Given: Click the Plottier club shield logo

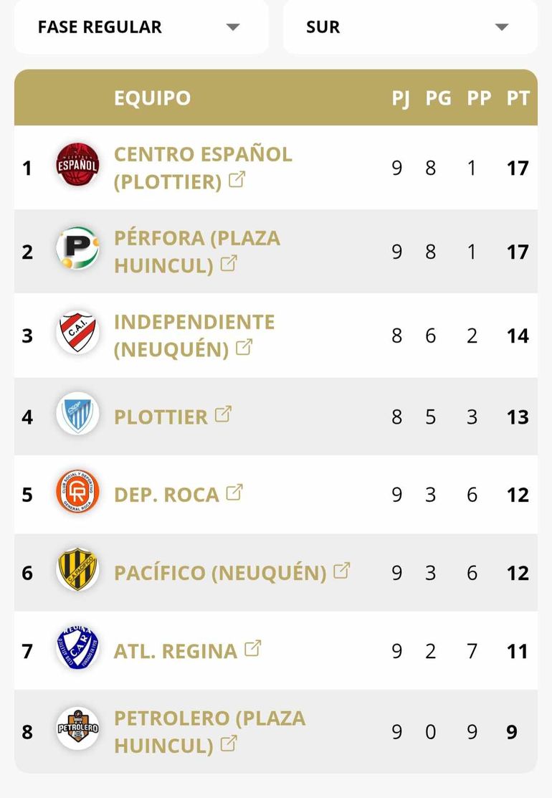Looking at the screenshot, I should point(77,415).
